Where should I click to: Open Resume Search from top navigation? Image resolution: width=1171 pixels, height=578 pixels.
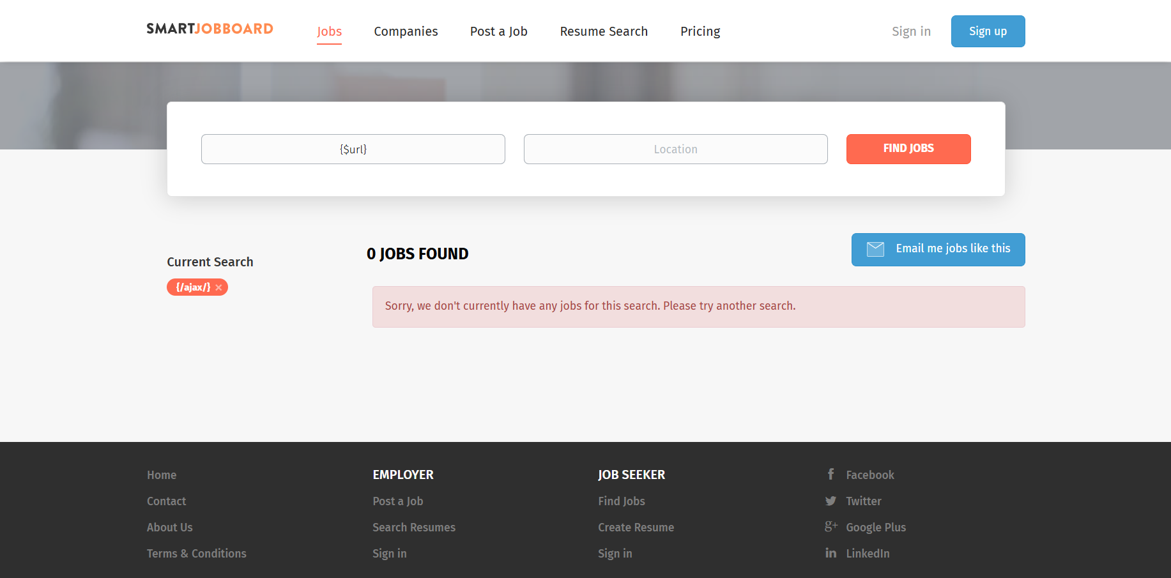[x=604, y=31]
